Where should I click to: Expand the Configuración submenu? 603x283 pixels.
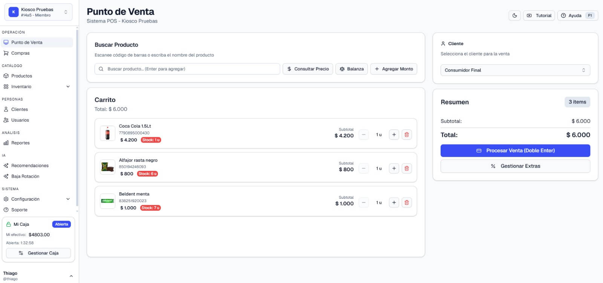tap(37, 199)
